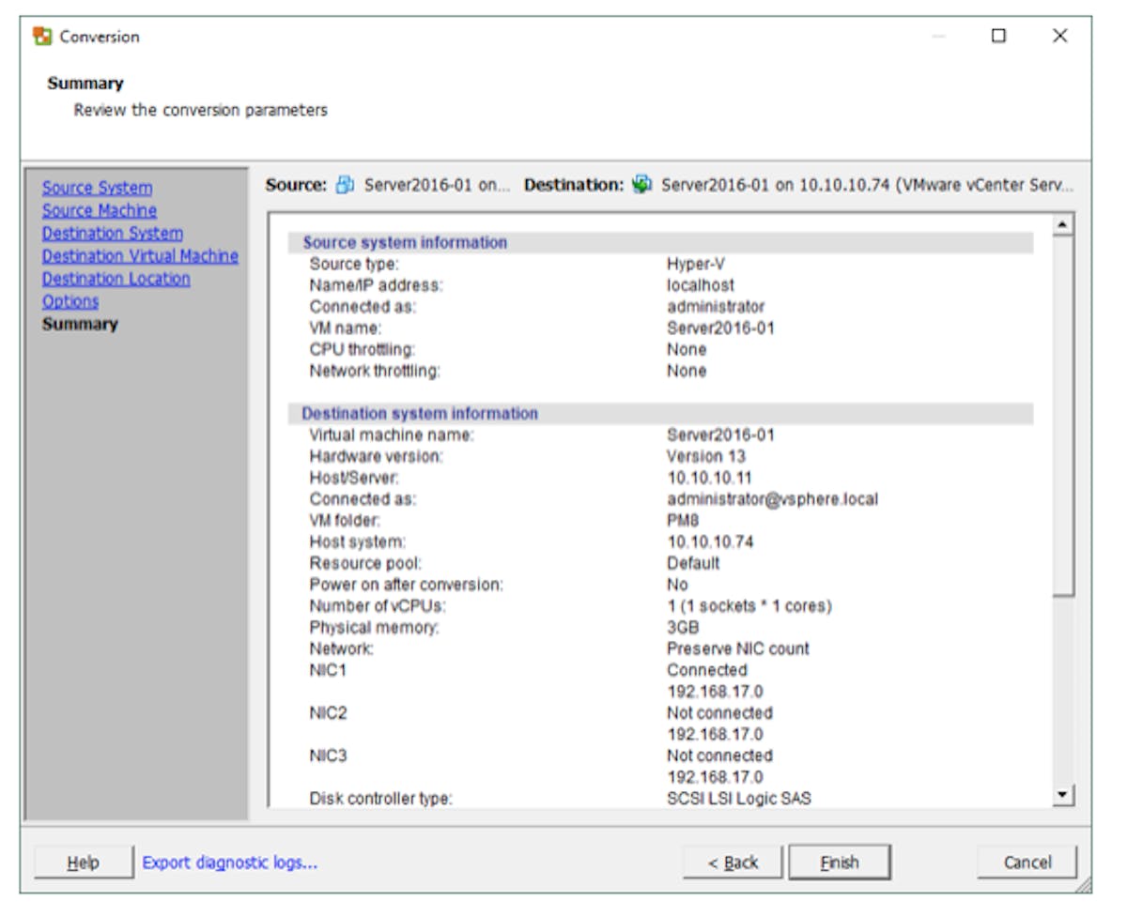Open the Source Machine step
This screenshot has height=915, width=1127.
click(x=99, y=210)
